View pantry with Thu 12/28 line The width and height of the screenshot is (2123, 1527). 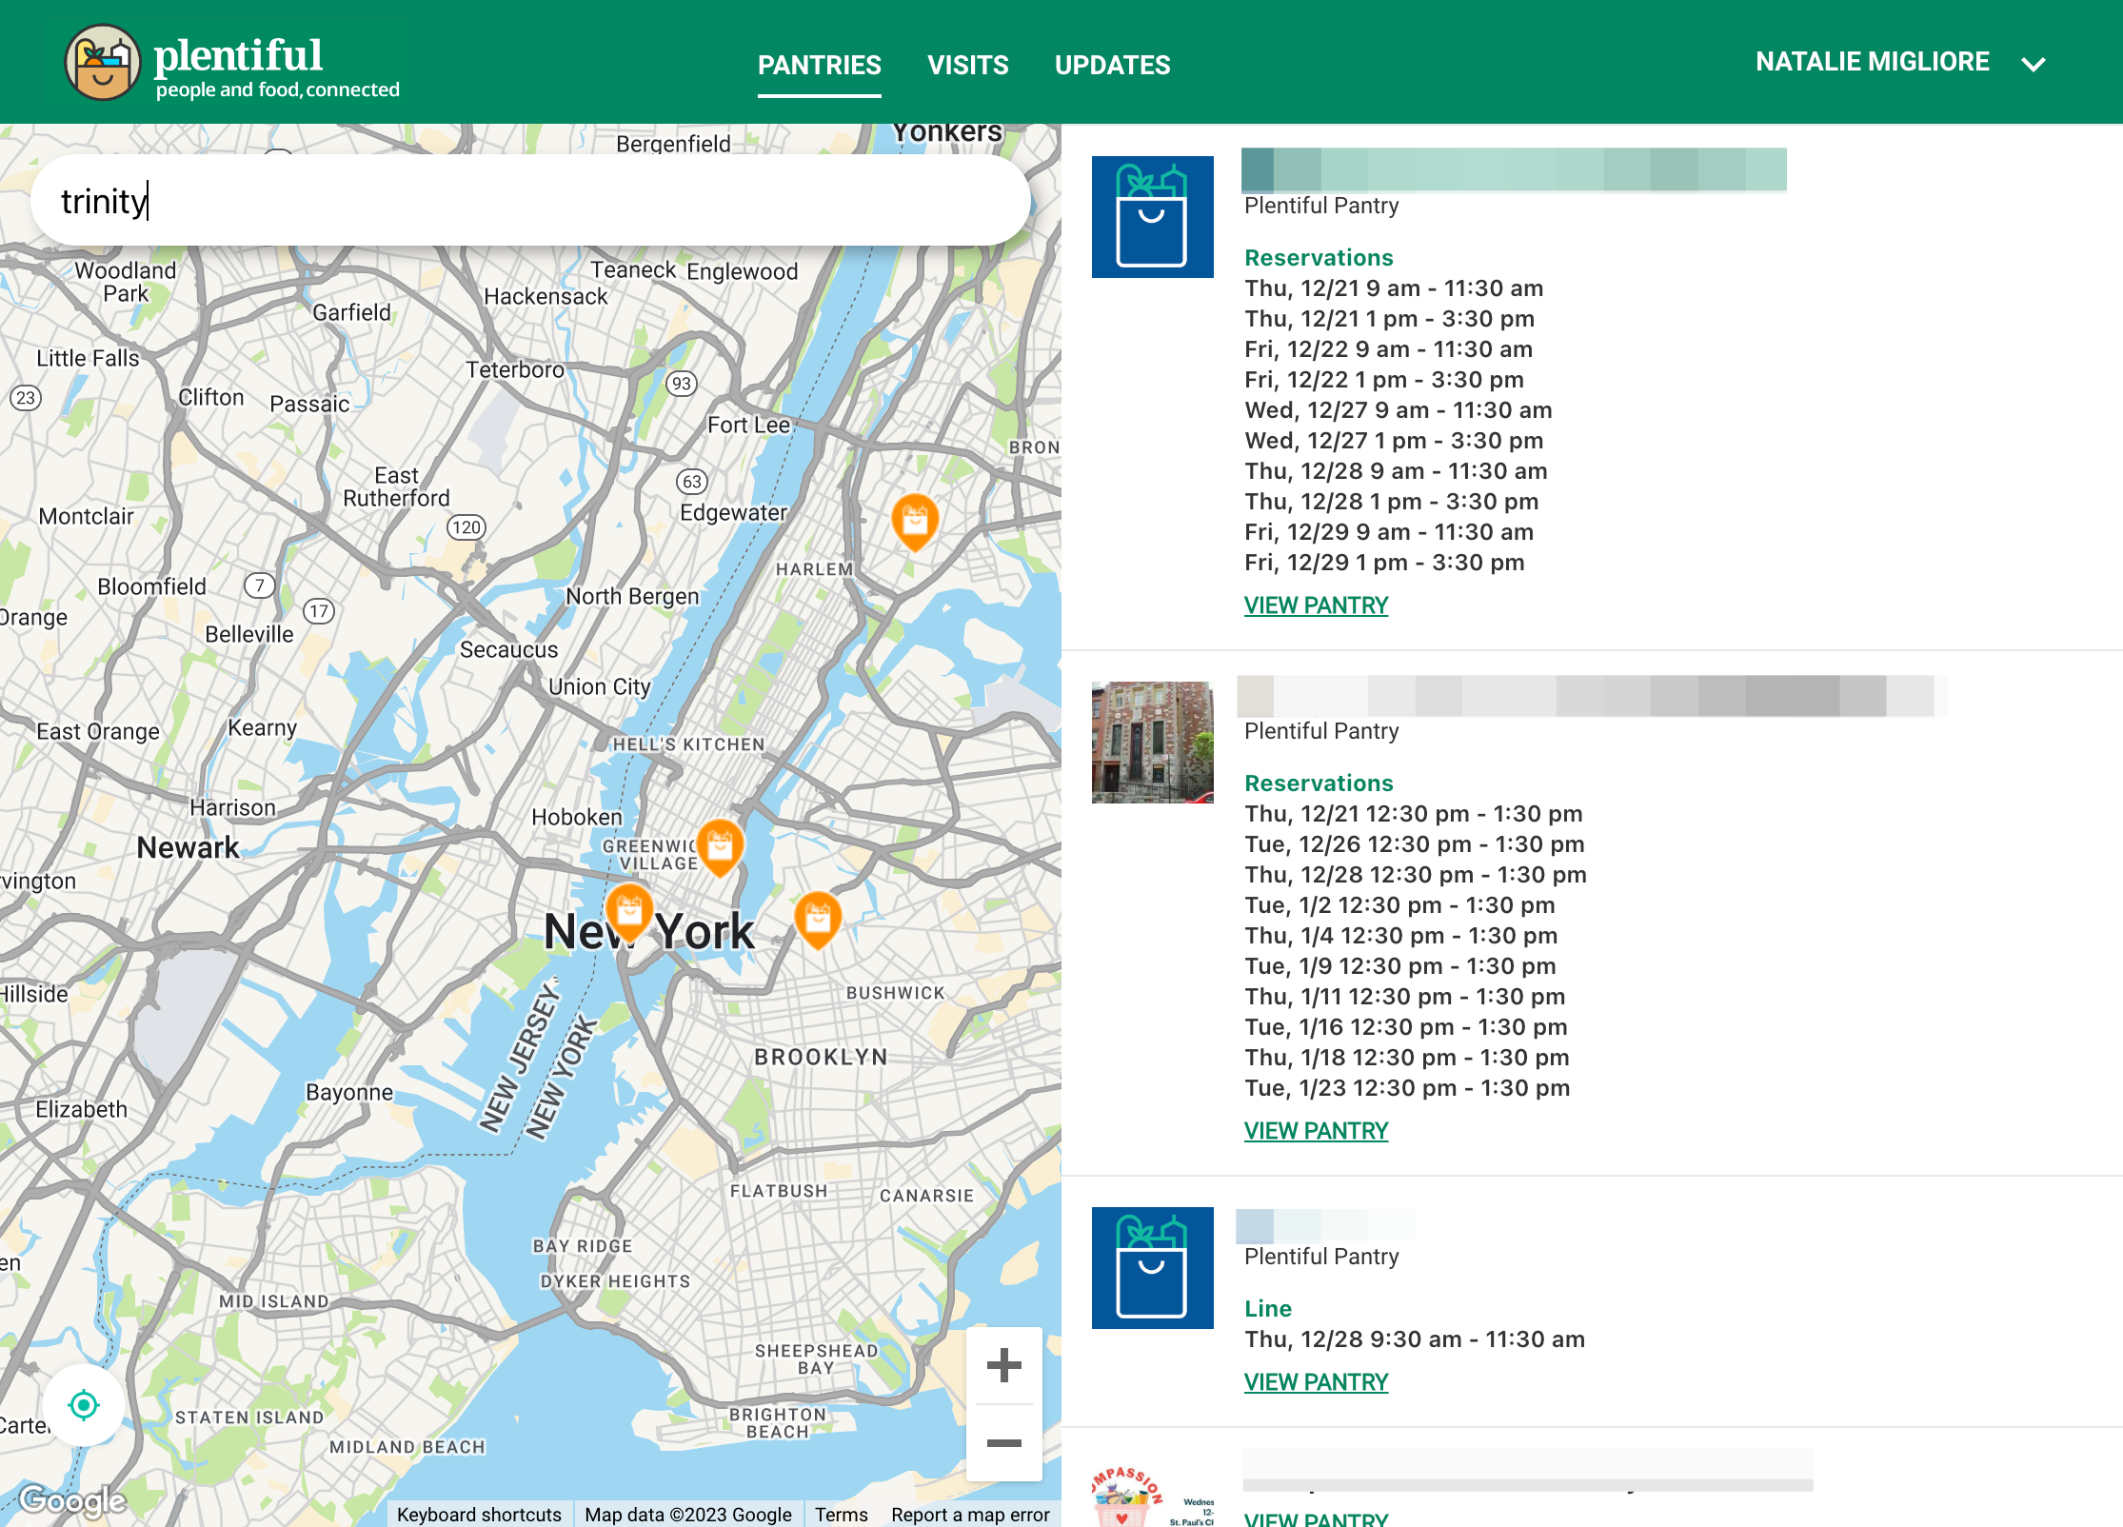[1316, 1382]
